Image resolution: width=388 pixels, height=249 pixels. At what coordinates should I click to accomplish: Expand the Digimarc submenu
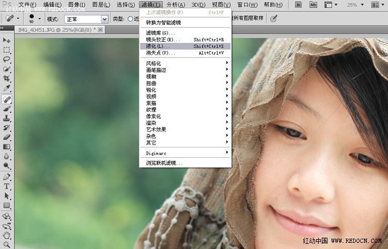coord(186,153)
